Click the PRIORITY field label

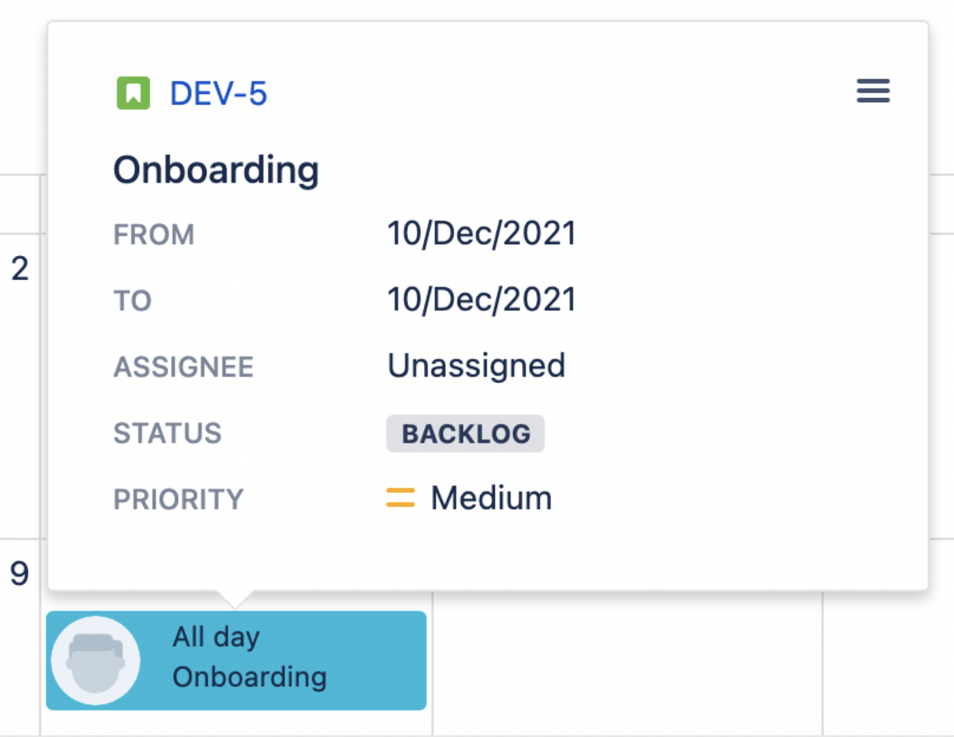coord(179,499)
